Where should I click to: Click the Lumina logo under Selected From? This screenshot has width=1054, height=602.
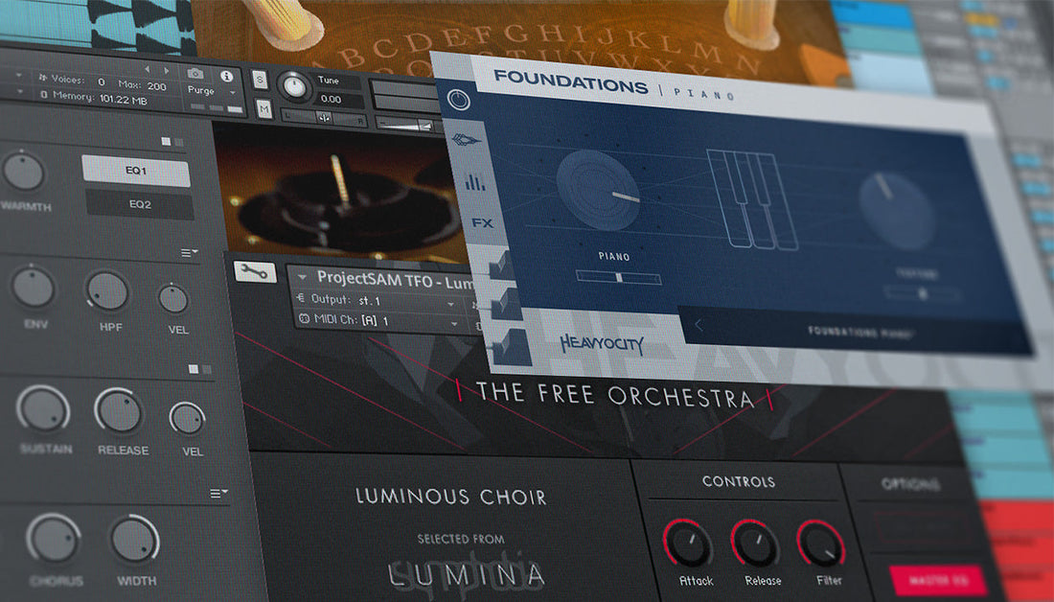tap(468, 574)
